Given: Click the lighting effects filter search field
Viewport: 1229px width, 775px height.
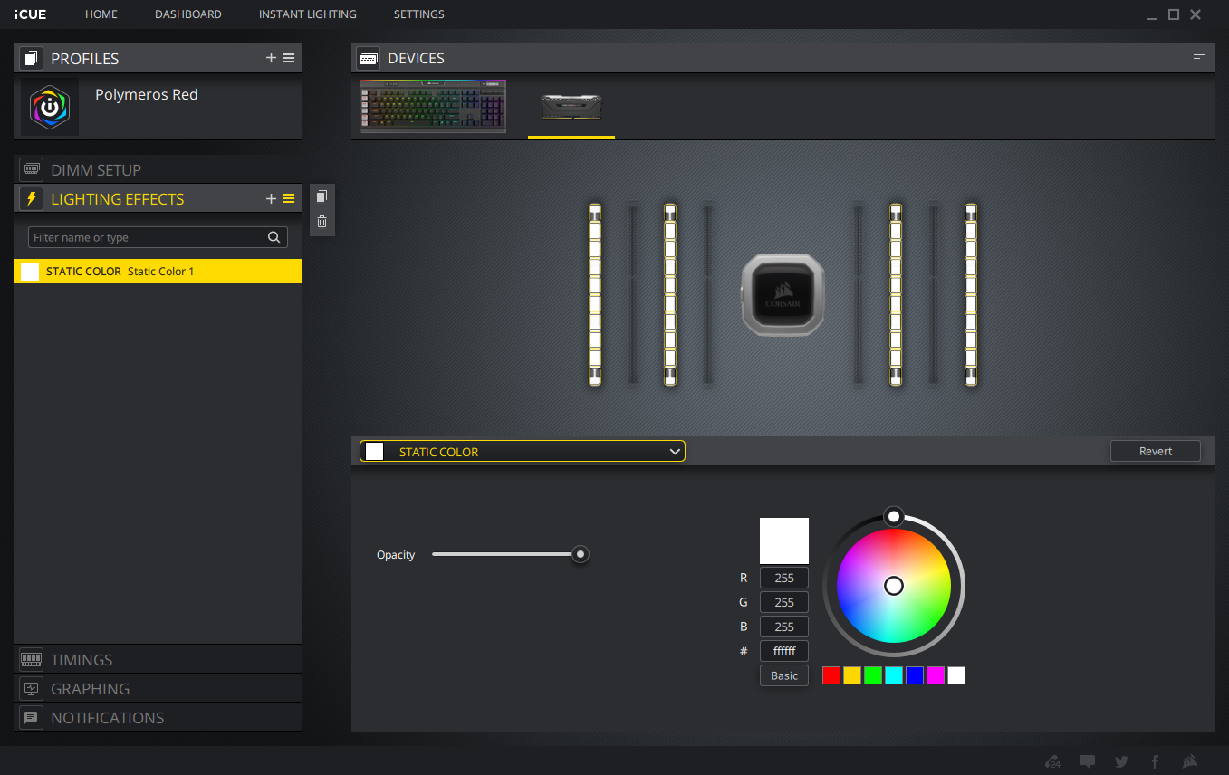Looking at the screenshot, I should 148,237.
